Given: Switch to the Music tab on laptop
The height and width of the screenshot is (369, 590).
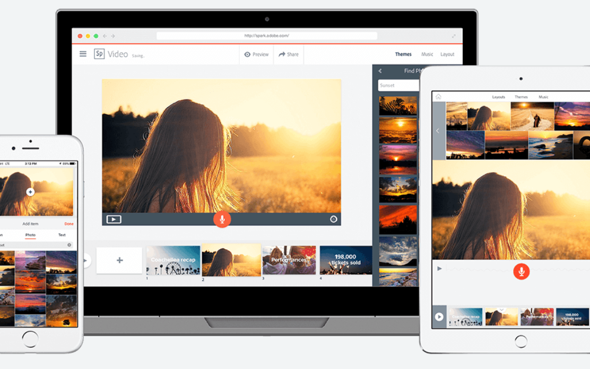Looking at the screenshot, I should 427,55.
